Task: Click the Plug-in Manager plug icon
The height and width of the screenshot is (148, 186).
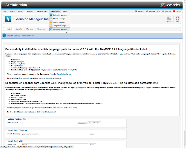Action: [51, 22]
